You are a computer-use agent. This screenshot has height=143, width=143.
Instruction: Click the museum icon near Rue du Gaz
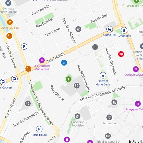78,29
